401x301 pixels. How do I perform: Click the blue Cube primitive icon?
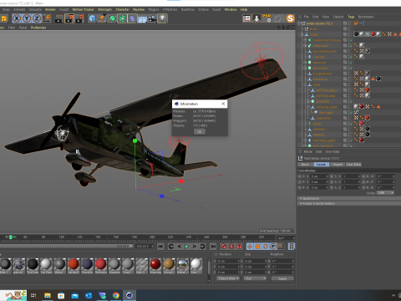(x=92, y=18)
